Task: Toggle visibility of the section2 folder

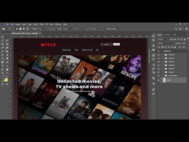Action: 159,69
